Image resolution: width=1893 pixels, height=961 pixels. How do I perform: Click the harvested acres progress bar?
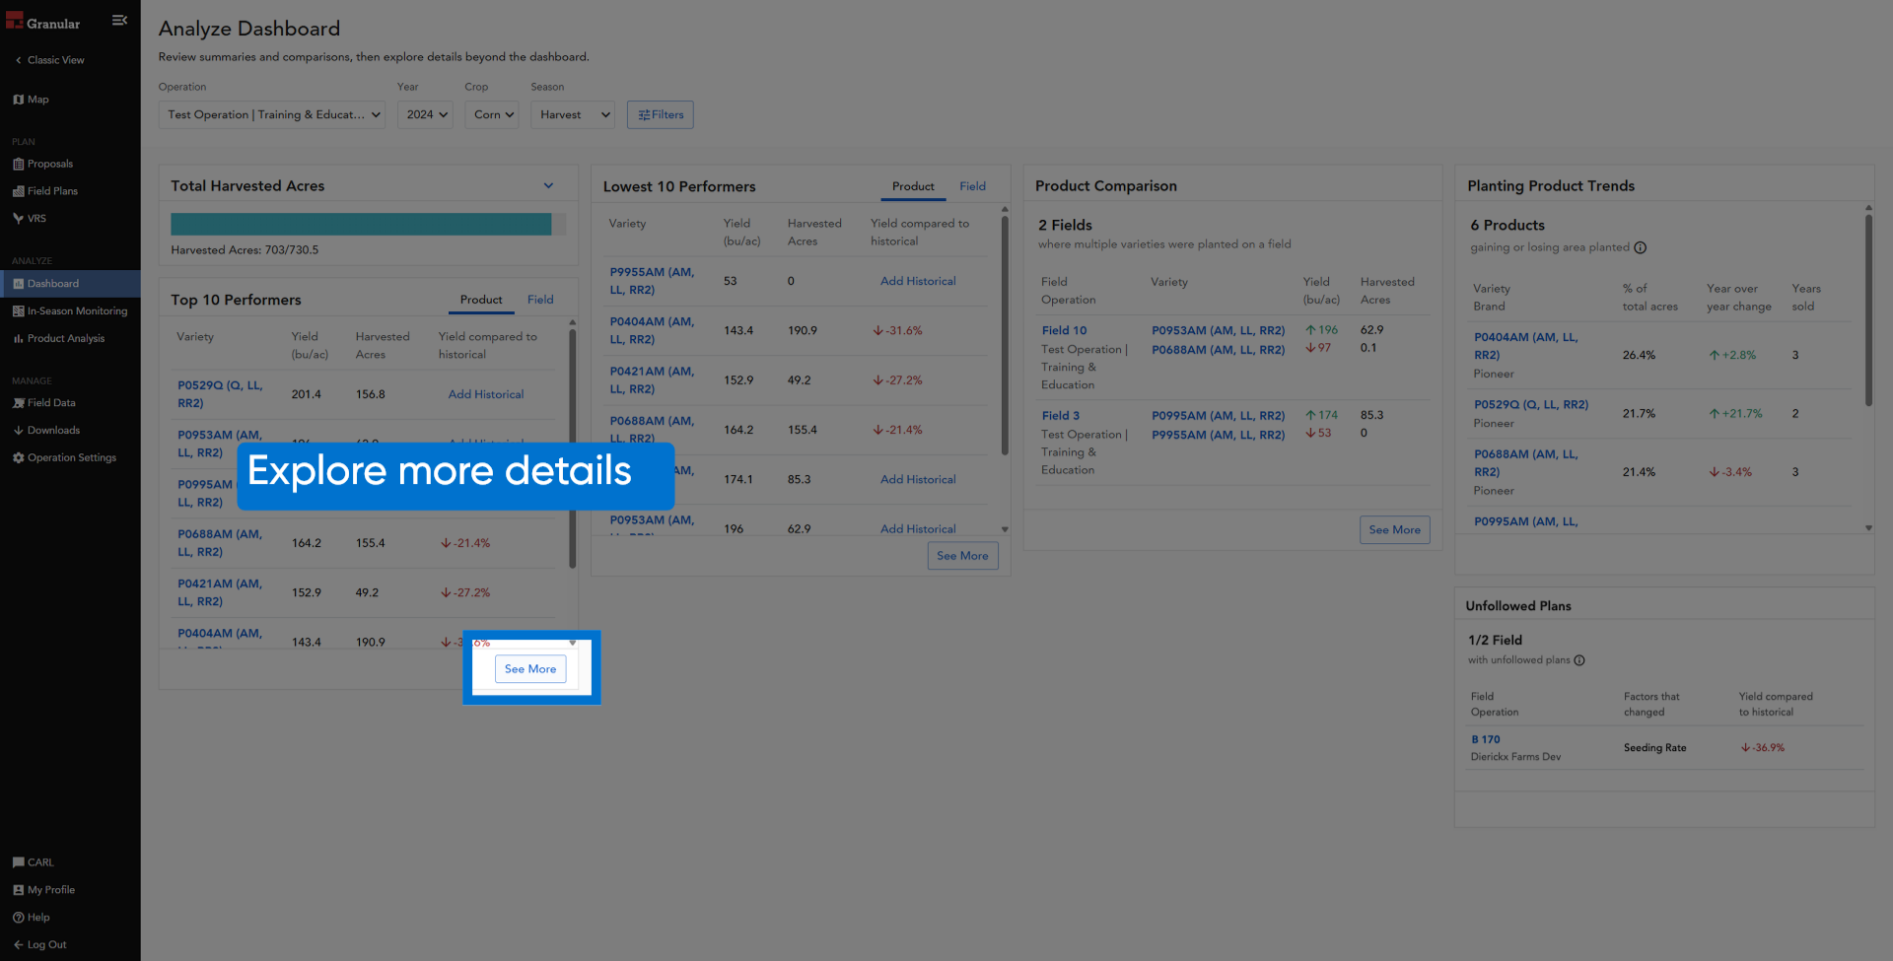[369, 225]
